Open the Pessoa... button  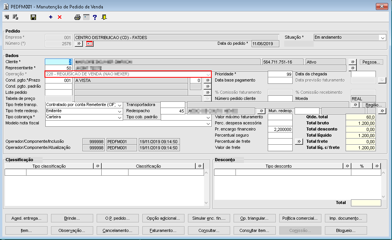[x=371, y=62]
